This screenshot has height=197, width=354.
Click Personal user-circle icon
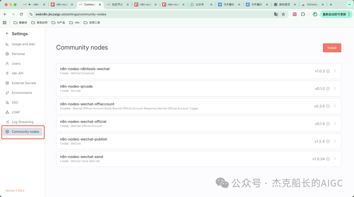coord(7,54)
